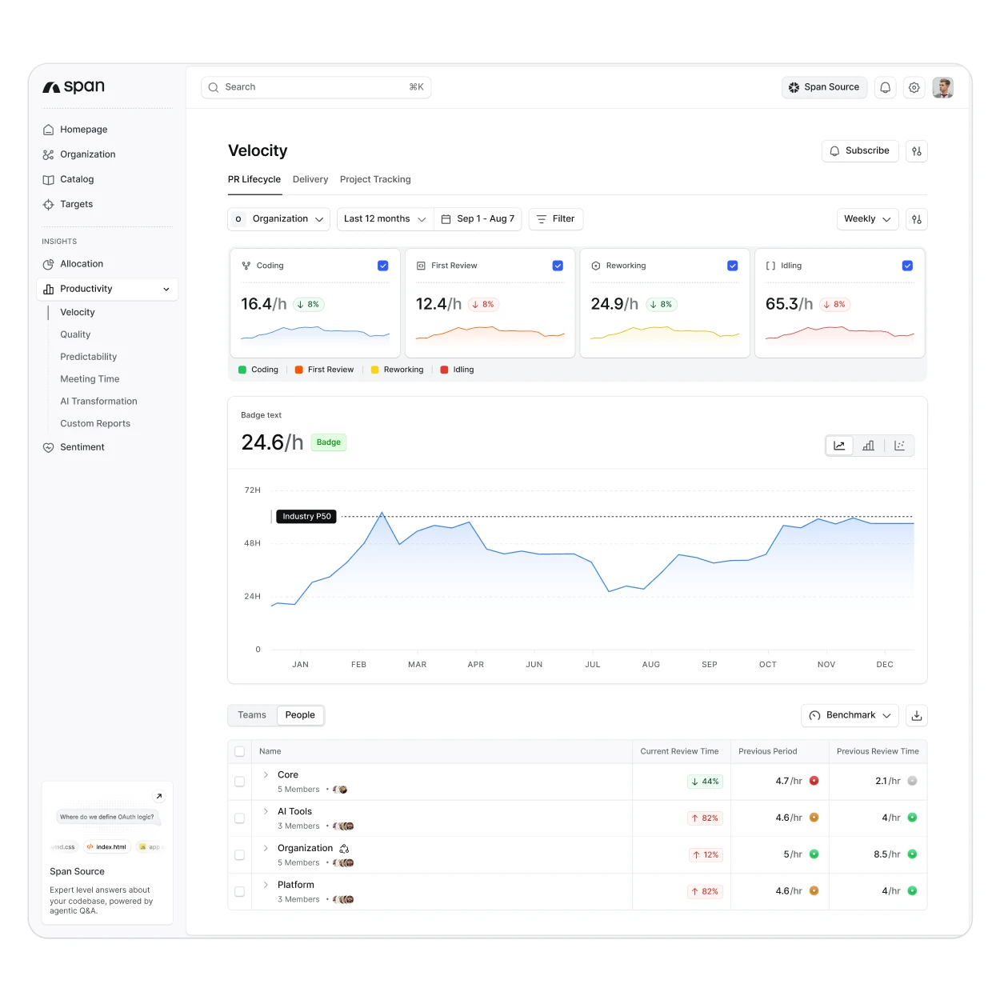Uncheck the Idling metric checkbox
The height and width of the screenshot is (1000, 1000).
coord(907,266)
